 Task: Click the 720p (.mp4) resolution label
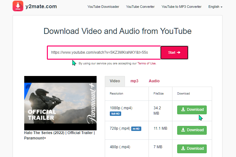120,128
